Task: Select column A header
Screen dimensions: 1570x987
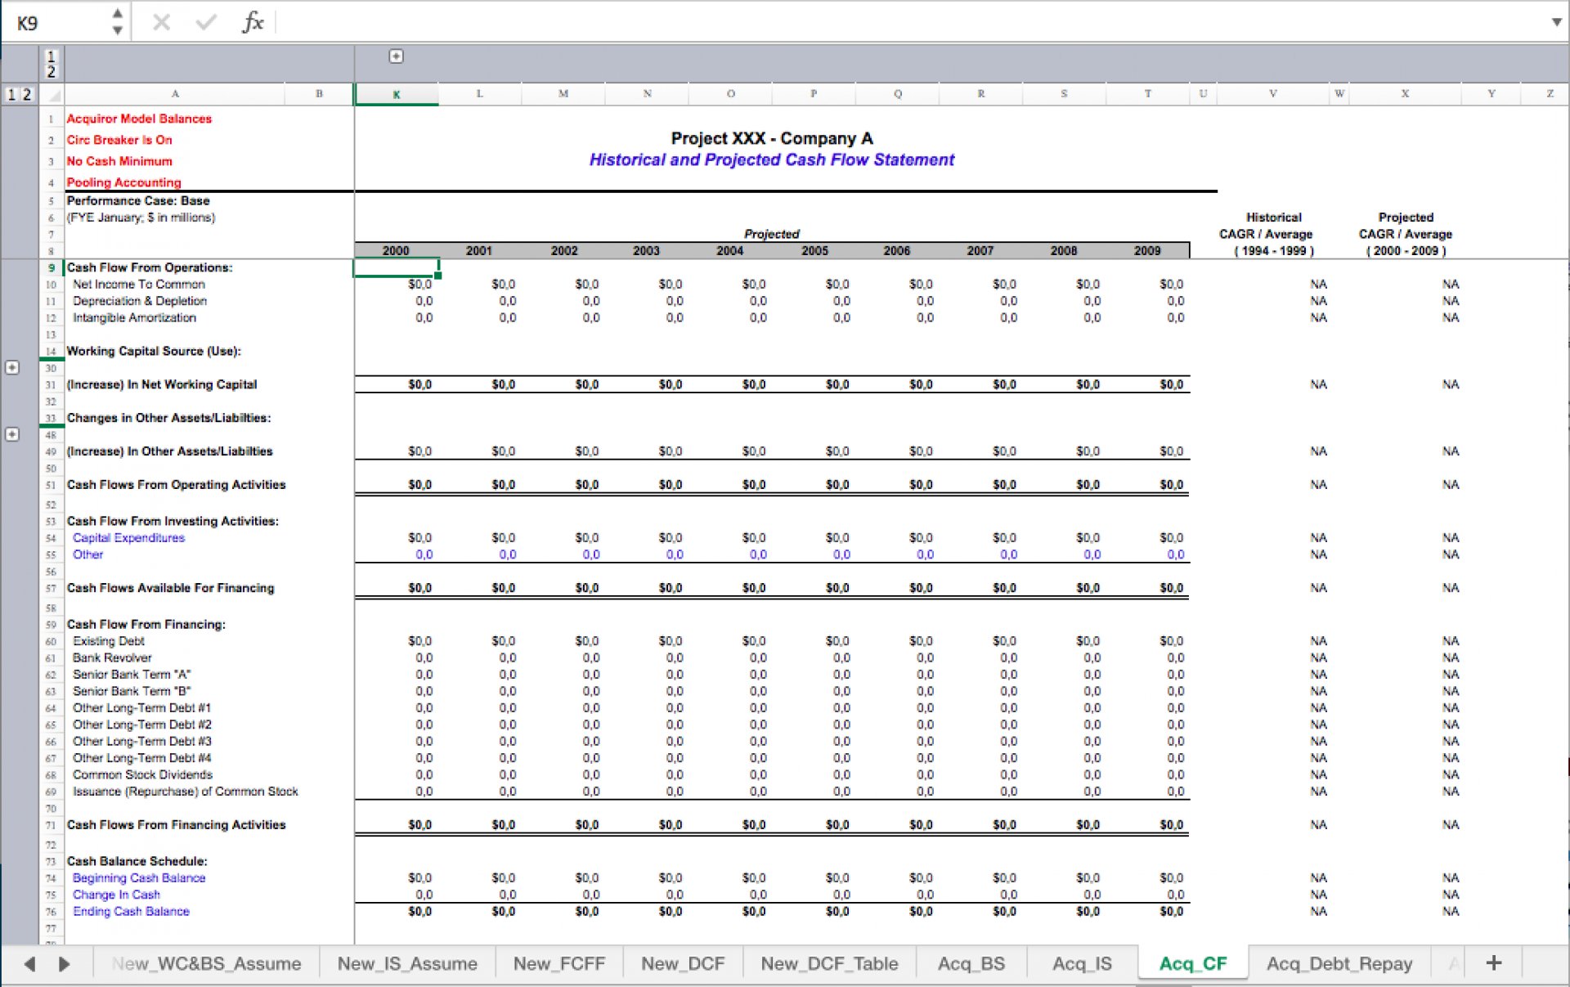Action: tap(175, 94)
